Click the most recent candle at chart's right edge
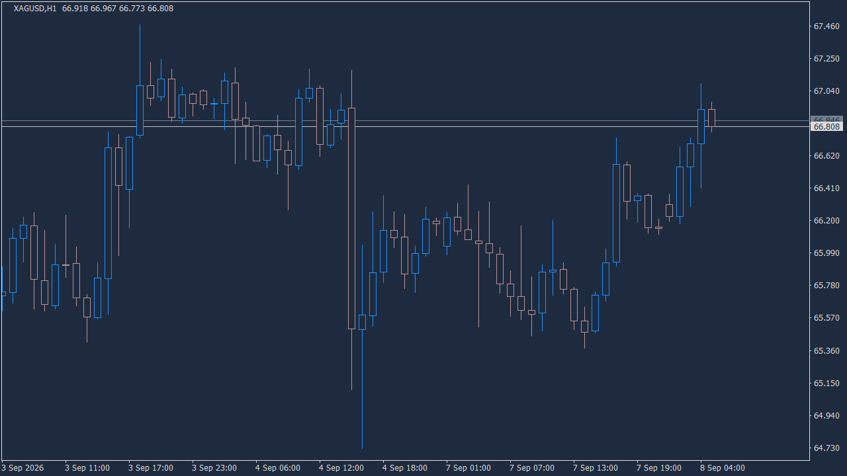The height and width of the screenshot is (476, 847). pos(711,118)
